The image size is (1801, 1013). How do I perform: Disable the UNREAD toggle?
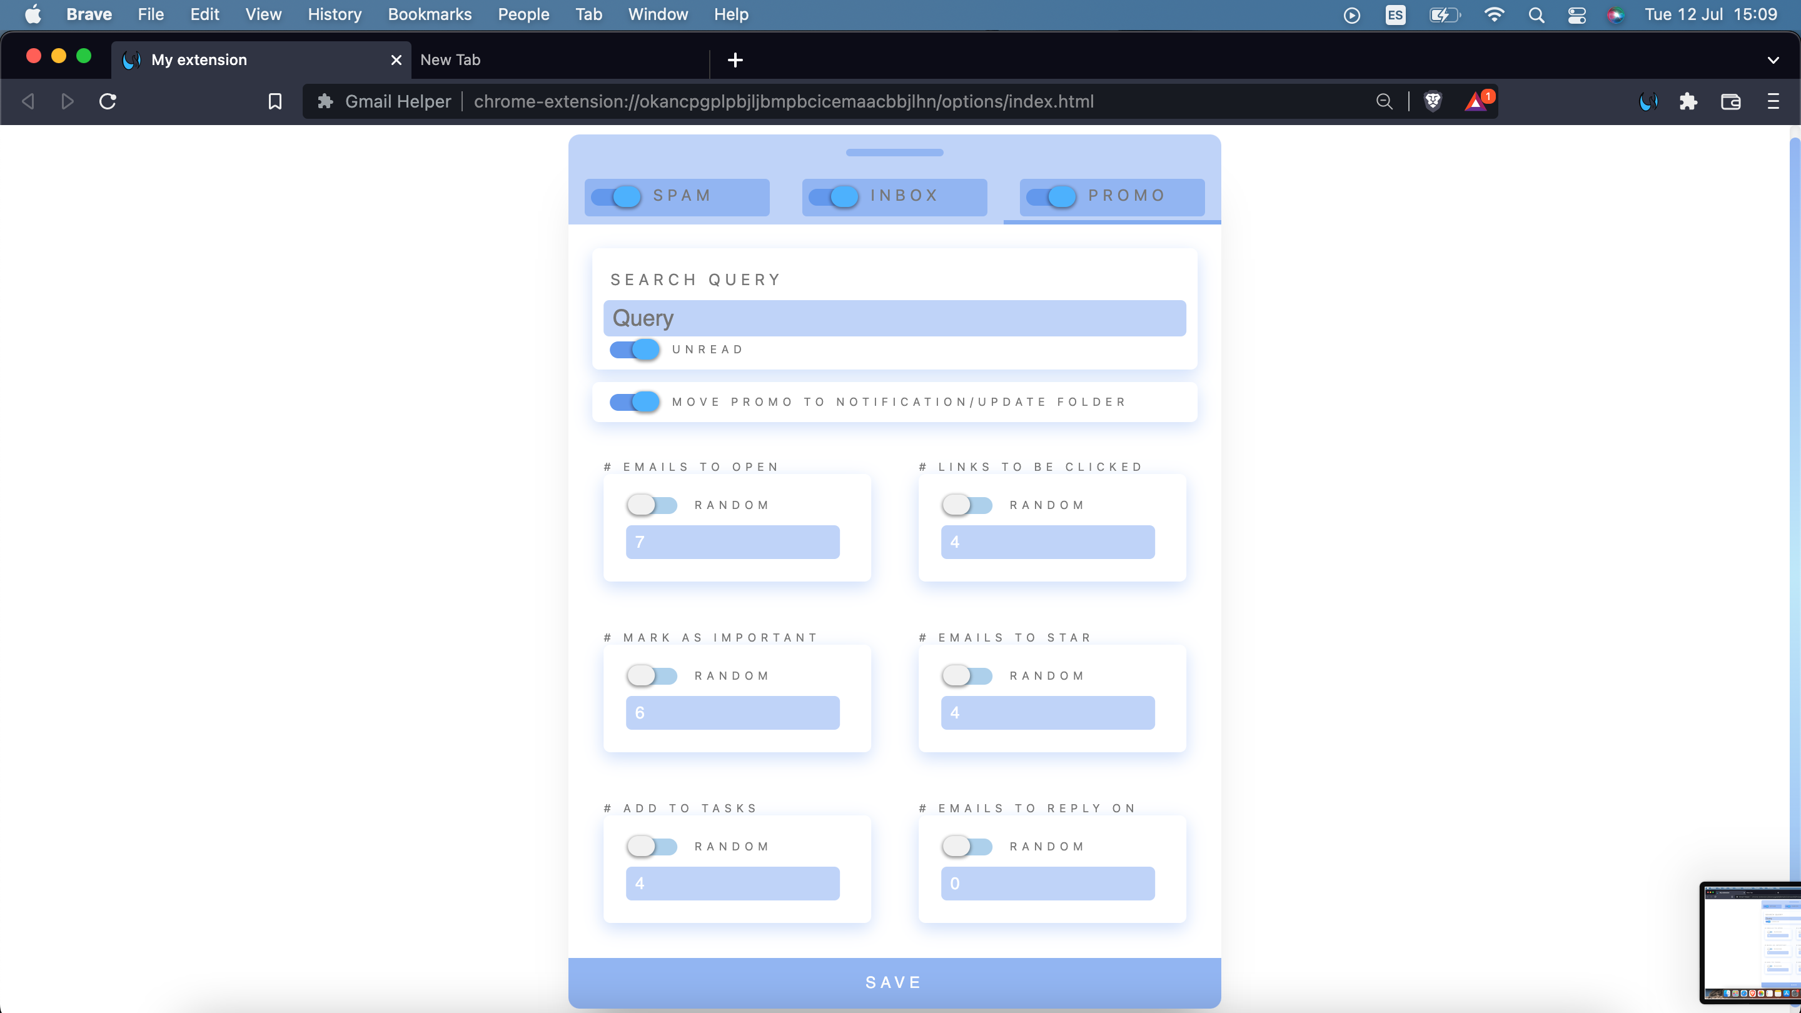(x=634, y=349)
